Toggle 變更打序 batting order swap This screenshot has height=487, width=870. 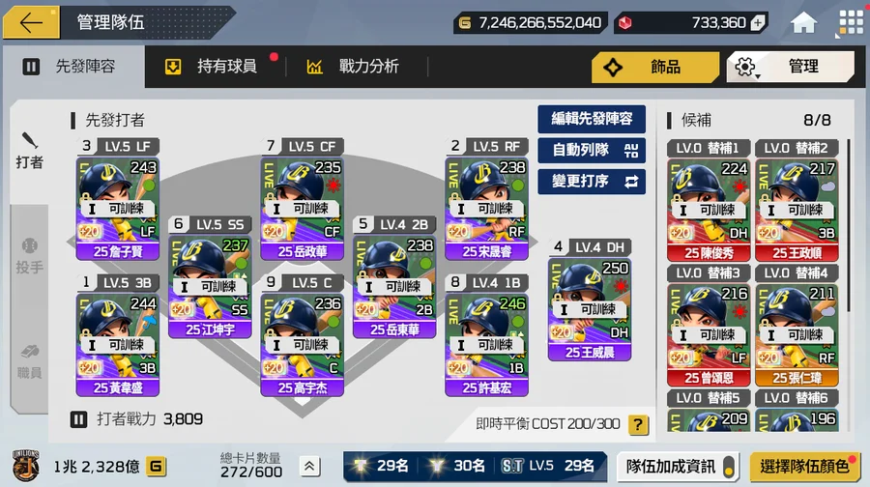point(592,182)
